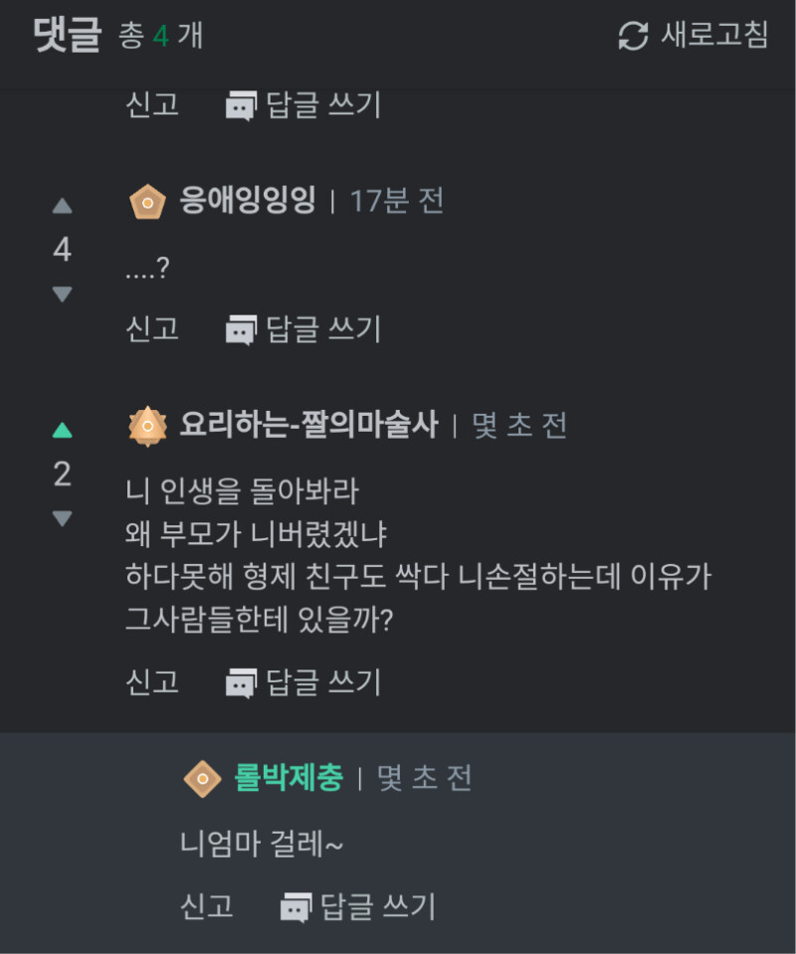Screen dimensions: 796x954
Task: Open 응애잉잉잉 username profile
Action: [247, 201]
